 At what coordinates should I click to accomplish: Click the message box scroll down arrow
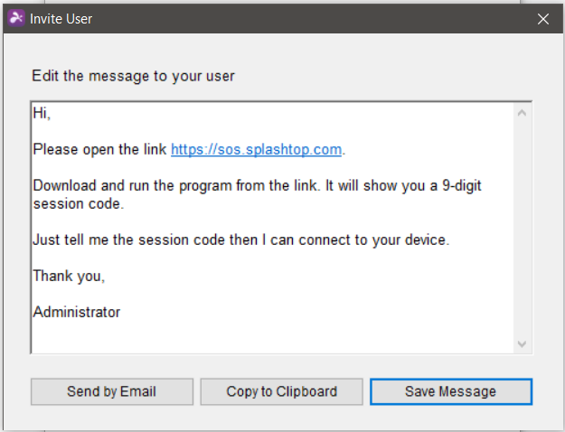coord(522,343)
